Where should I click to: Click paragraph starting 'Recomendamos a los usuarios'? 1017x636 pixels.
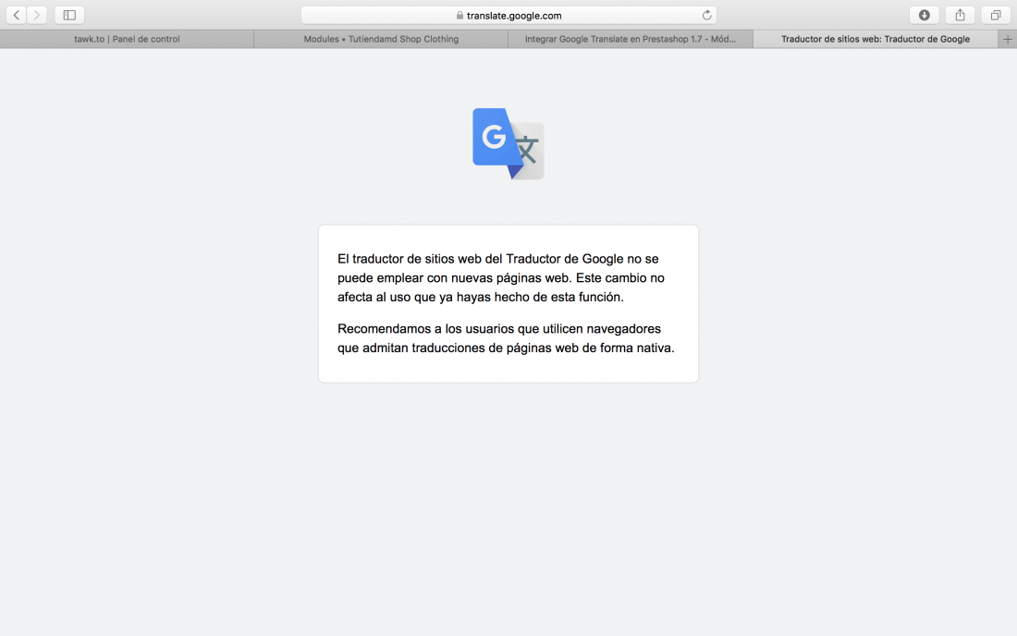pyautogui.click(x=506, y=338)
